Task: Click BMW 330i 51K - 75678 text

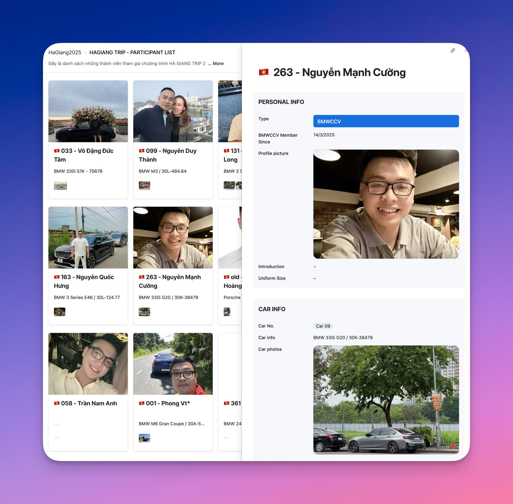Action: [78, 171]
